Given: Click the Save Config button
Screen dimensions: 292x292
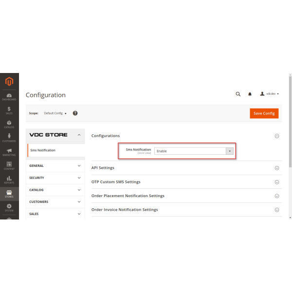Looking at the screenshot, I should tap(264, 113).
